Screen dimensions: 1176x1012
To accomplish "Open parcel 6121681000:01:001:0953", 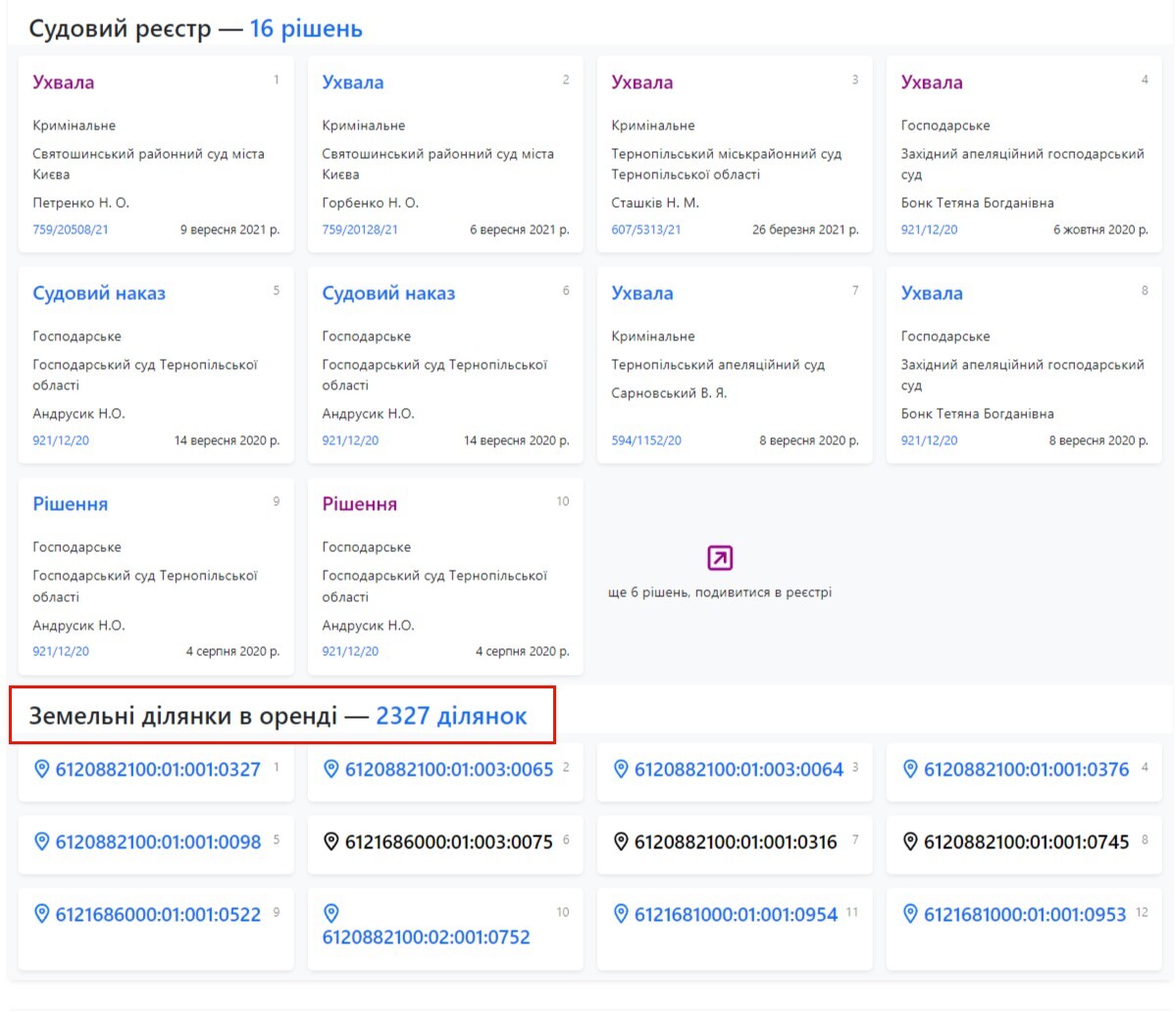I will coord(1024,914).
